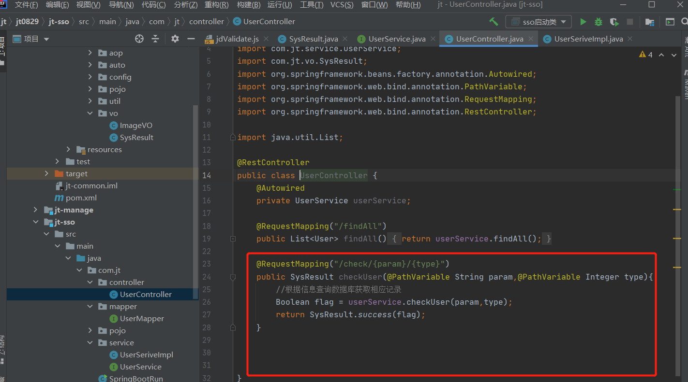Close the UserService.java tab
Screen dimensions: 688x382
434,39
